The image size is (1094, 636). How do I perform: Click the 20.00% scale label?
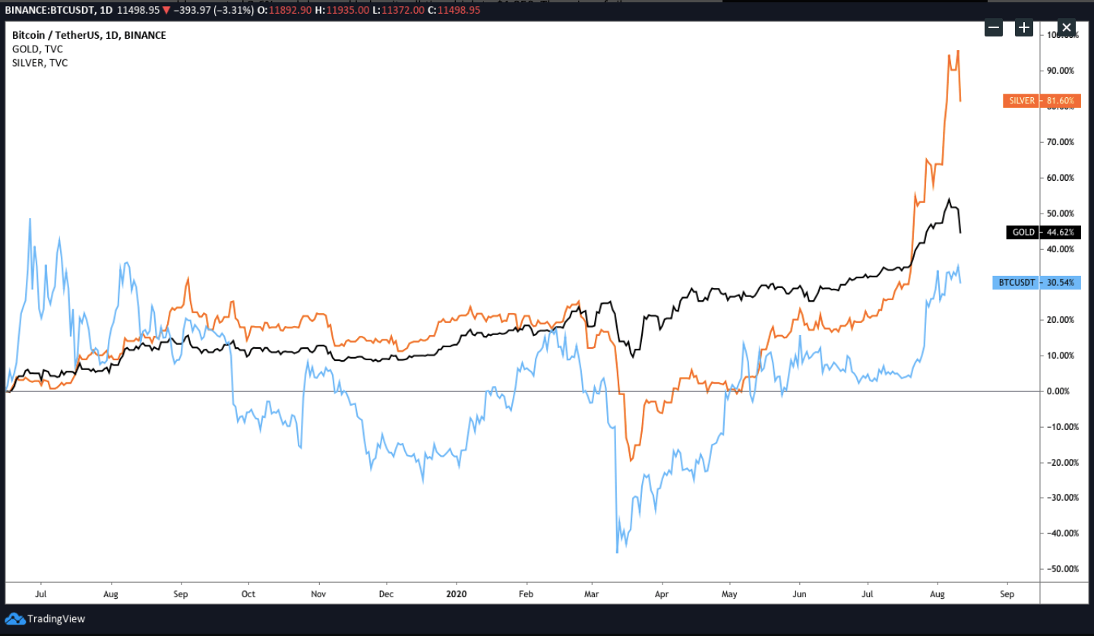click(1061, 320)
